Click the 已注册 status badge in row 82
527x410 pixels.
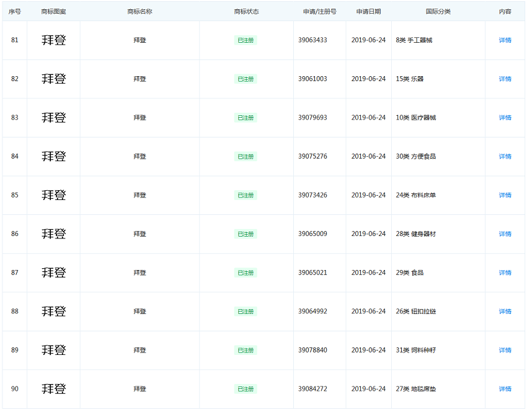(x=246, y=79)
